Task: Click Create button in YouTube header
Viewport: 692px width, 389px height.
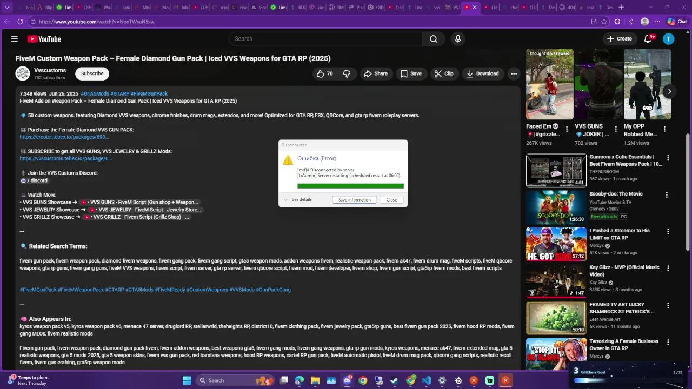Action: [x=619, y=39]
